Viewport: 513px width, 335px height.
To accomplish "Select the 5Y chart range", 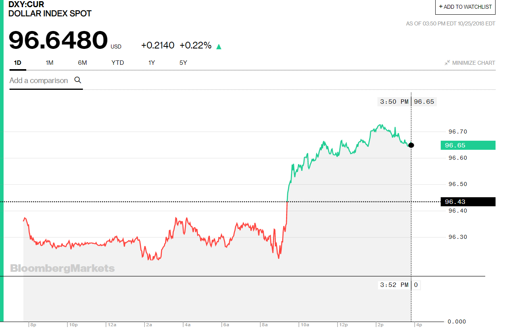I will 183,63.
